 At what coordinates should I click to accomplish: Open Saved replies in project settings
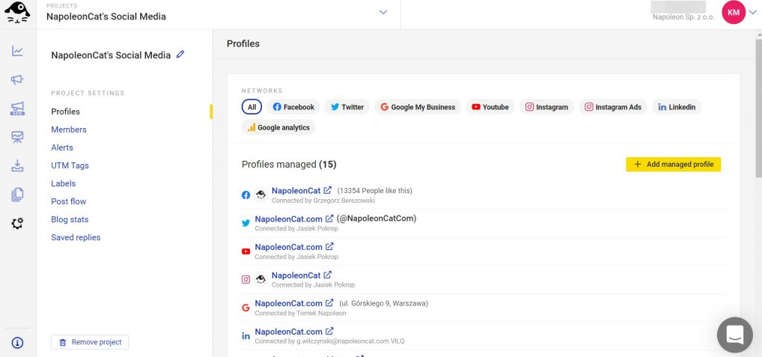pos(76,237)
